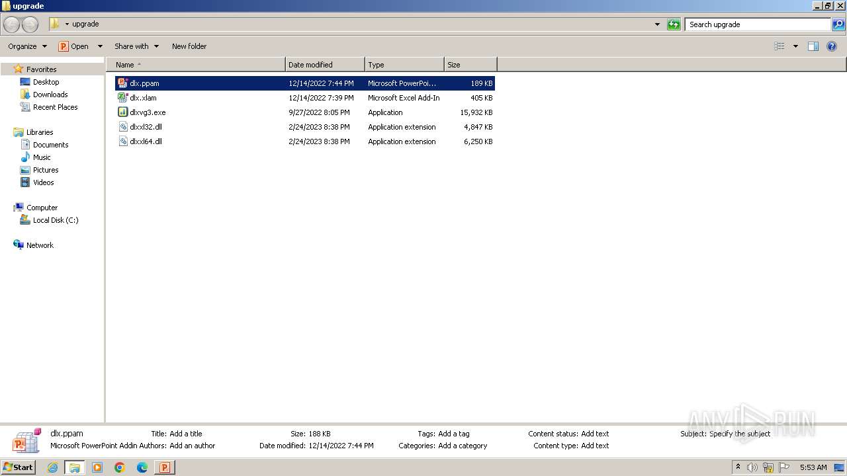The width and height of the screenshot is (847, 476).
Task: Select the dlxxl32.dll file icon
Action: tap(122, 127)
